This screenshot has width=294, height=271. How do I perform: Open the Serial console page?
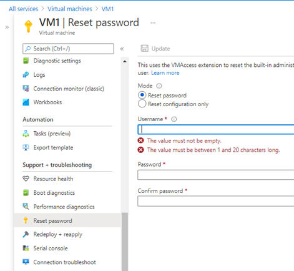click(x=51, y=249)
